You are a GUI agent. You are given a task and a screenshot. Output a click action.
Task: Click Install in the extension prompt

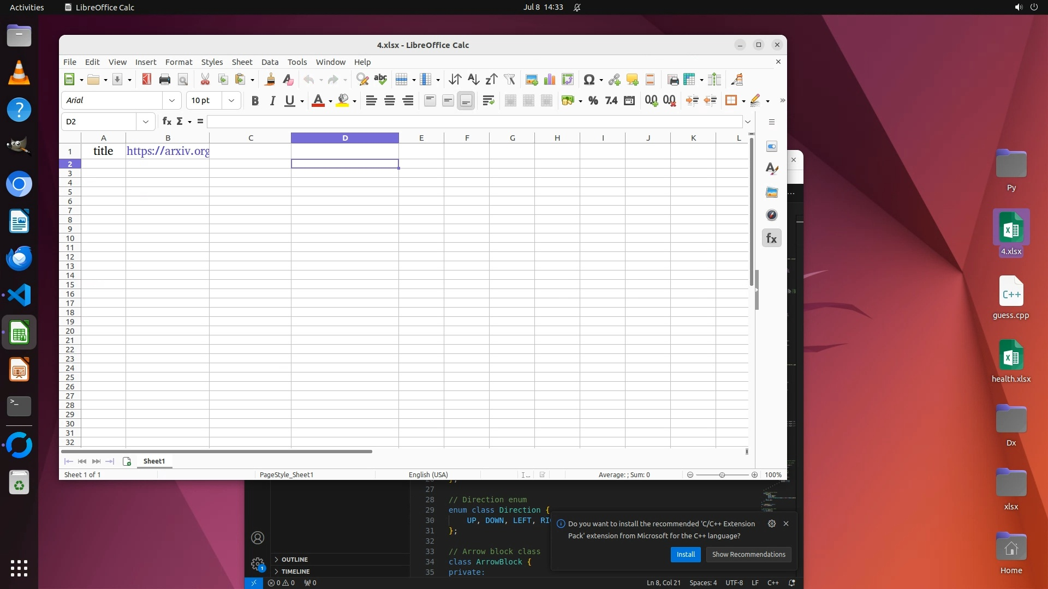(x=685, y=554)
